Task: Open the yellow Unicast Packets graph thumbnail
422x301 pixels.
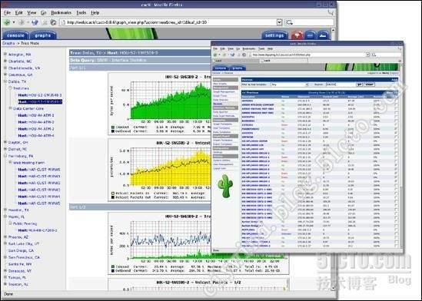Action: [x=160, y=170]
